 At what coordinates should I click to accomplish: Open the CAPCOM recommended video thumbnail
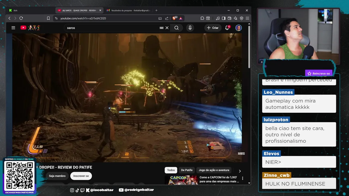click(181, 180)
